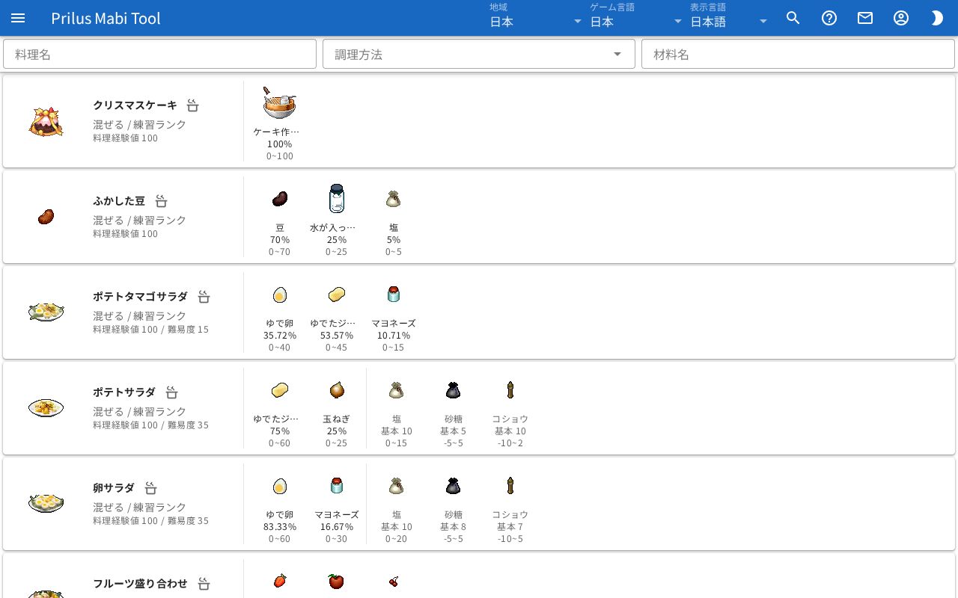Click the ふかした豆 dish thumbnail
This screenshot has width=958, height=598.
(46, 217)
